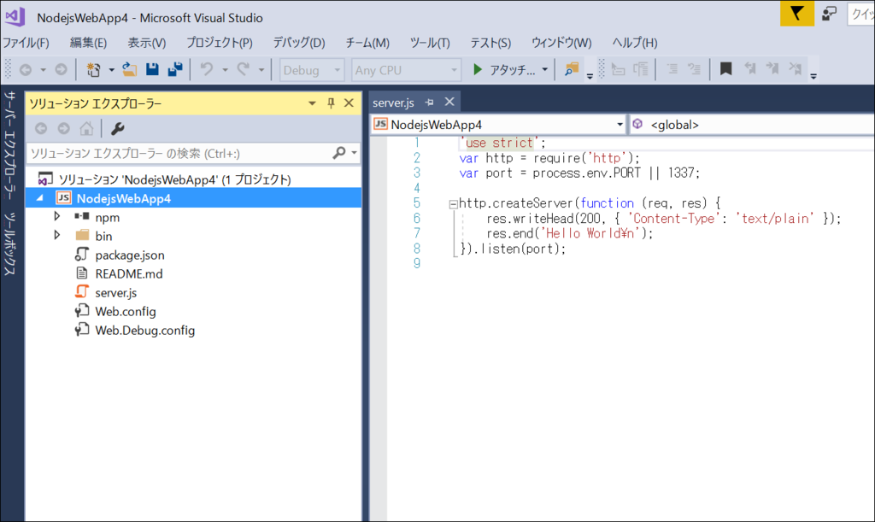Expand the bin folder

57,235
